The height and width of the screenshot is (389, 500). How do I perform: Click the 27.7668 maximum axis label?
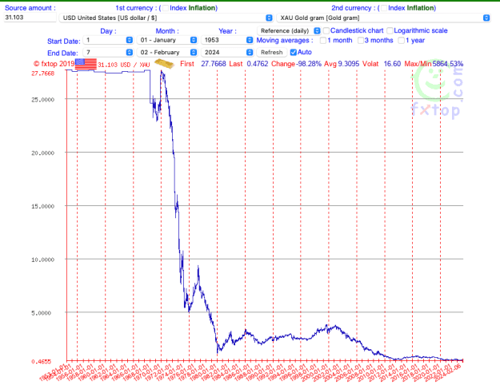click(42, 73)
